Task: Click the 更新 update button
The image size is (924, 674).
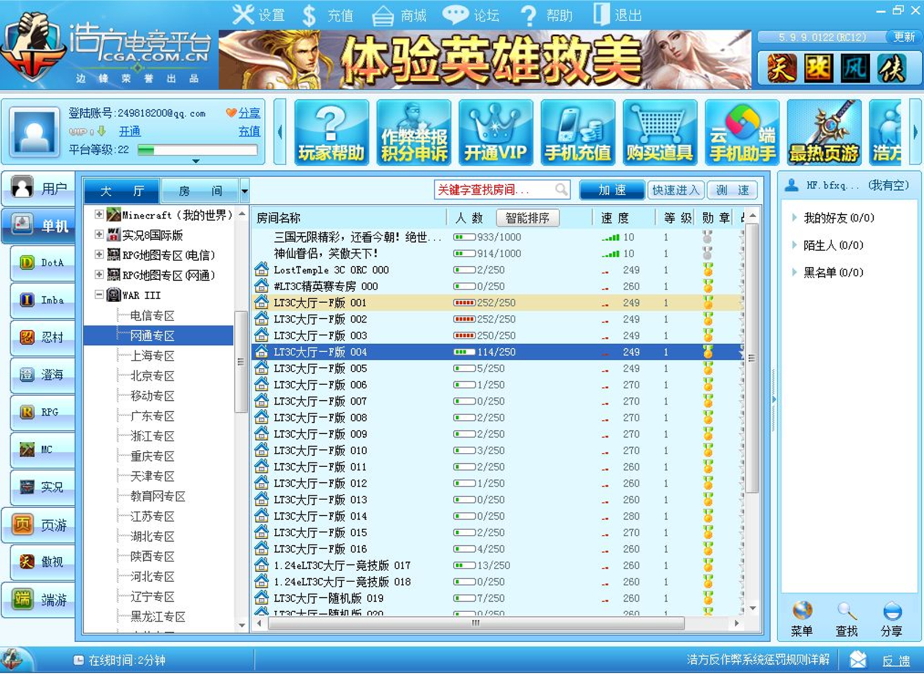Action: click(904, 36)
